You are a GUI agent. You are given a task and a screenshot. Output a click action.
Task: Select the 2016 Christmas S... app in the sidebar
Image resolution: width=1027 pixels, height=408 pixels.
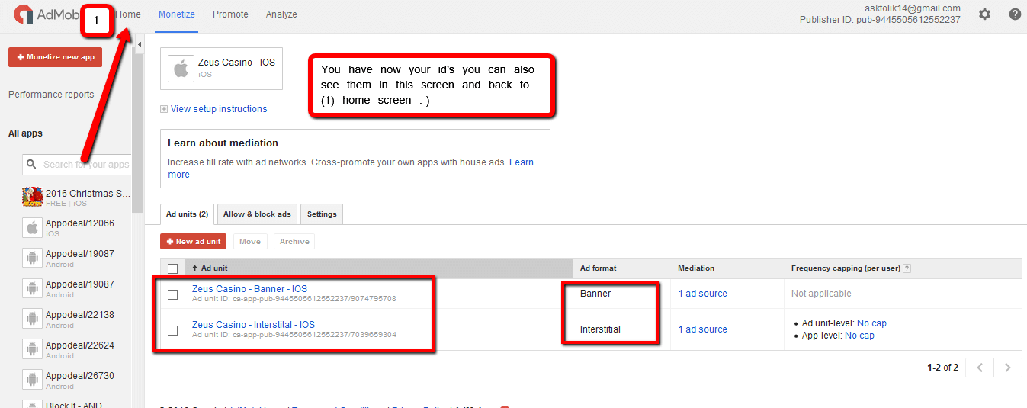pyautogui.click(x=88, y=194)
